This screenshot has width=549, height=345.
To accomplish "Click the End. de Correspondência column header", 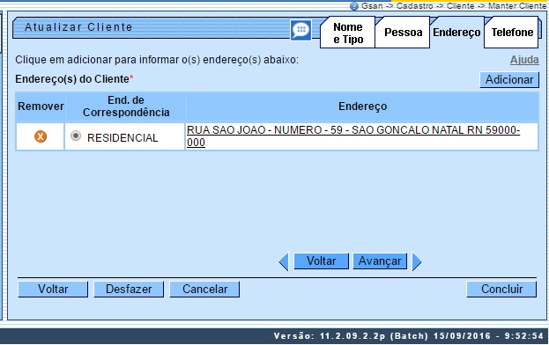I will (x=126, y=106).
